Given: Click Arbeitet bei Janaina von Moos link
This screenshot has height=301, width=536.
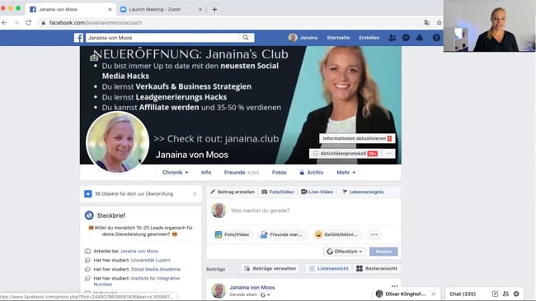Looking at the screenshot, I should pyautogui.click(x=139, y=251).
